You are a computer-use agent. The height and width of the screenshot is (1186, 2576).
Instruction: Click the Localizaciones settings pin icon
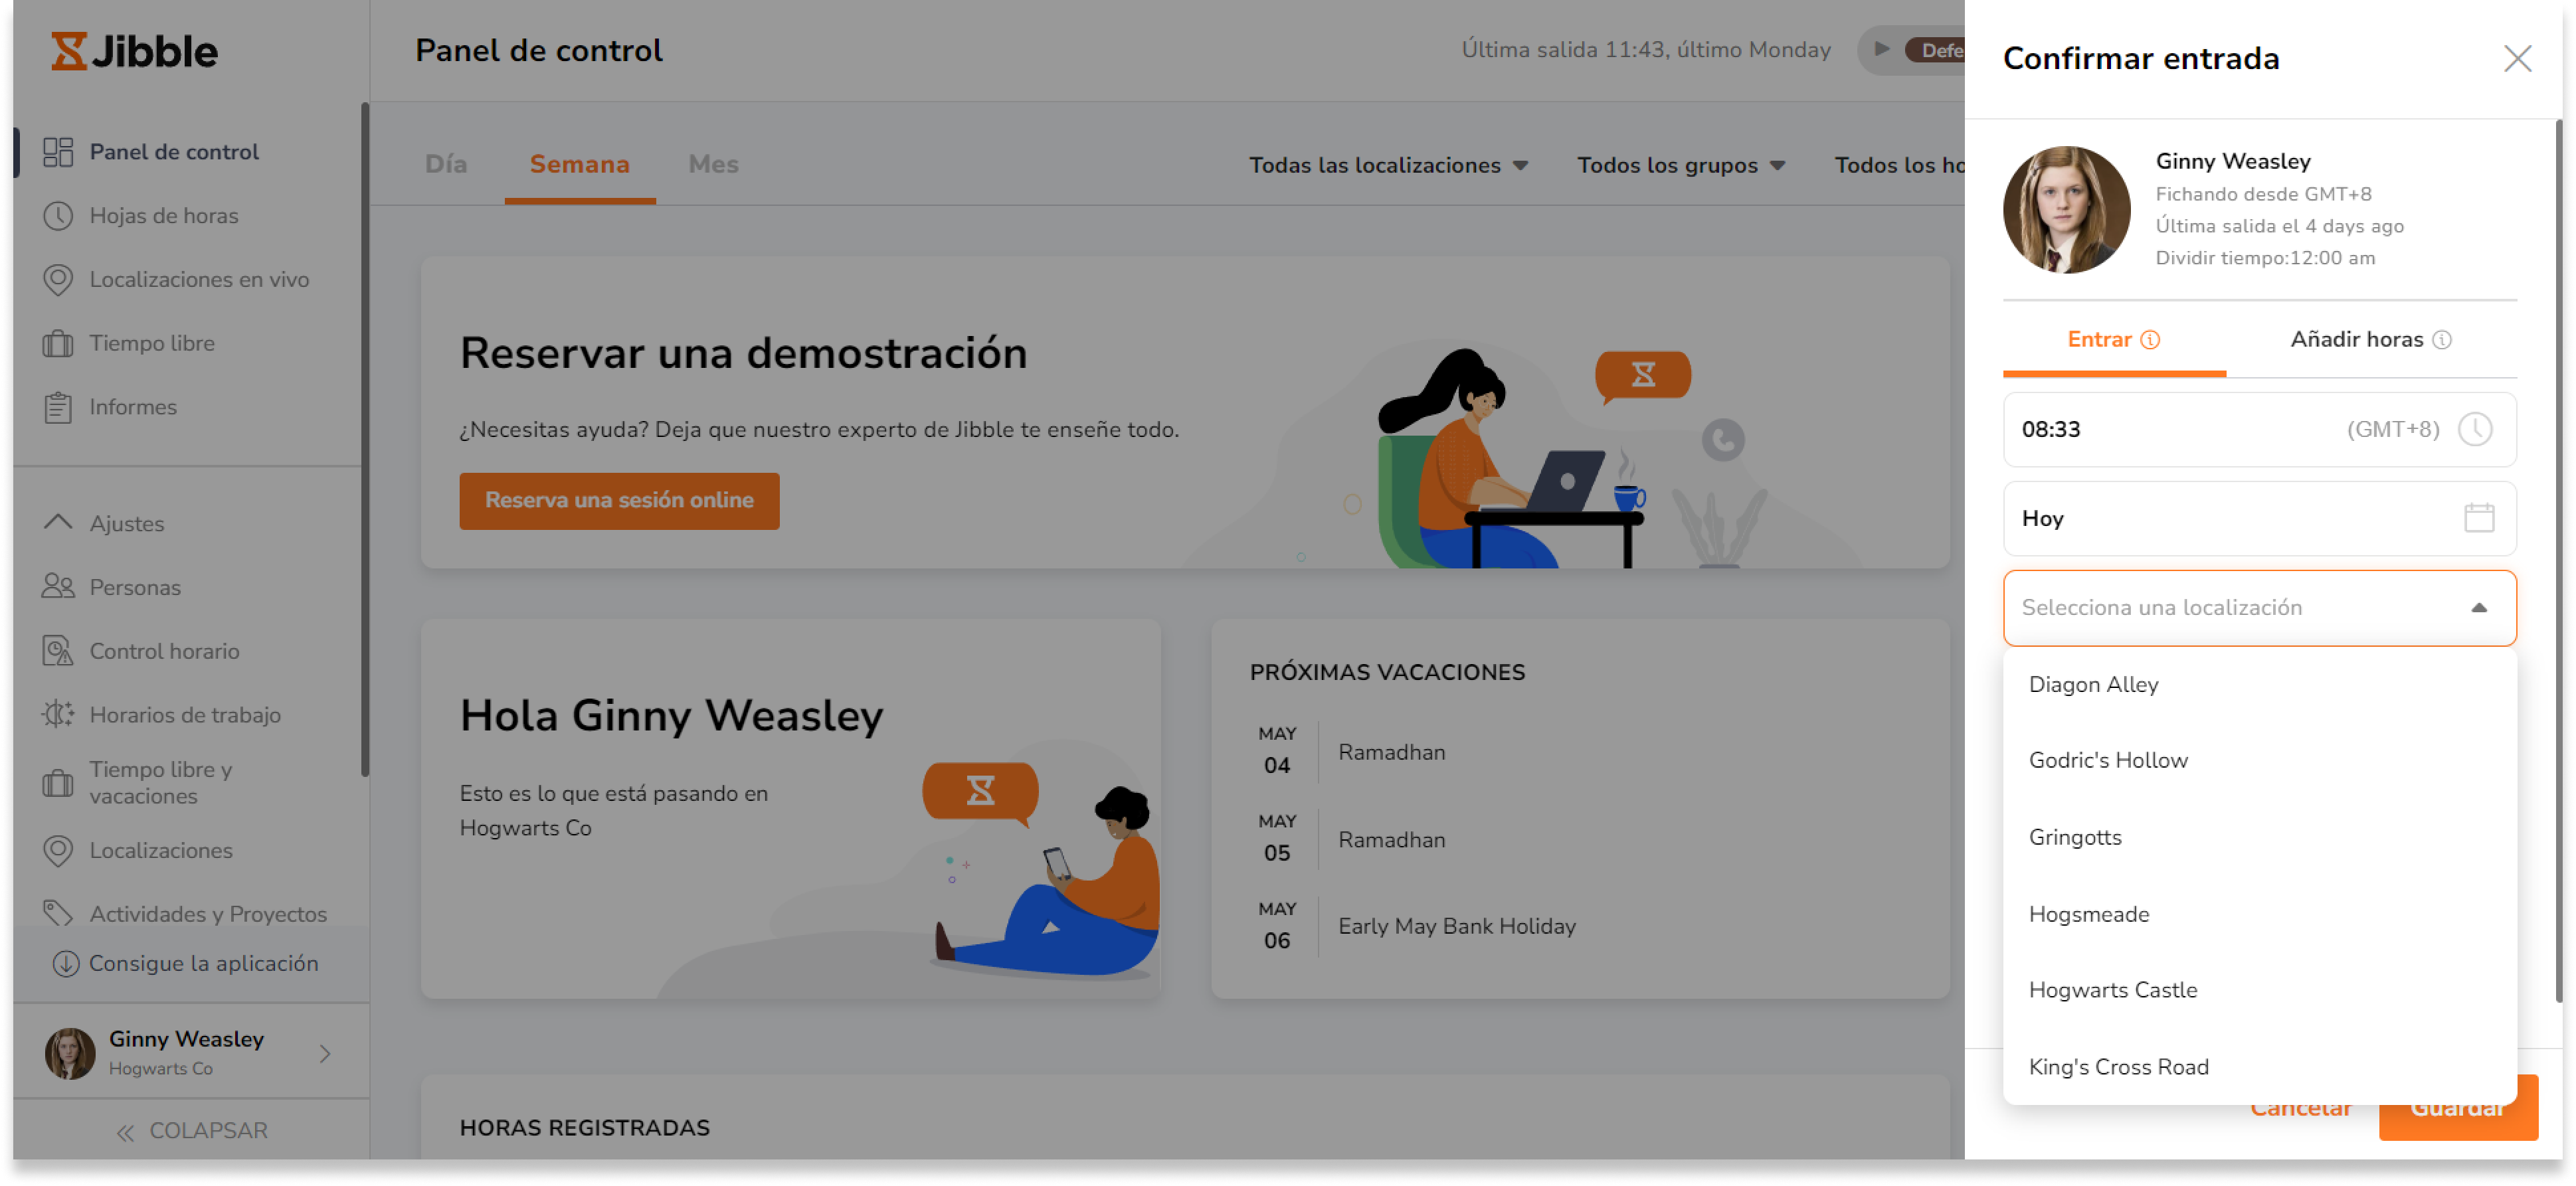tap(58, 851)
